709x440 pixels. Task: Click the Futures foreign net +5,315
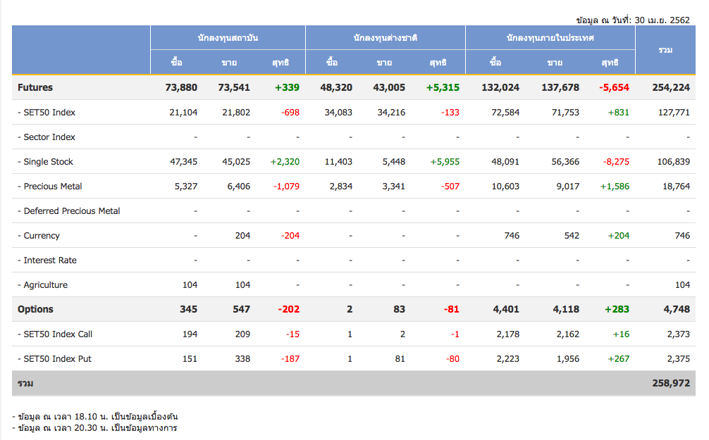(443, 87)
